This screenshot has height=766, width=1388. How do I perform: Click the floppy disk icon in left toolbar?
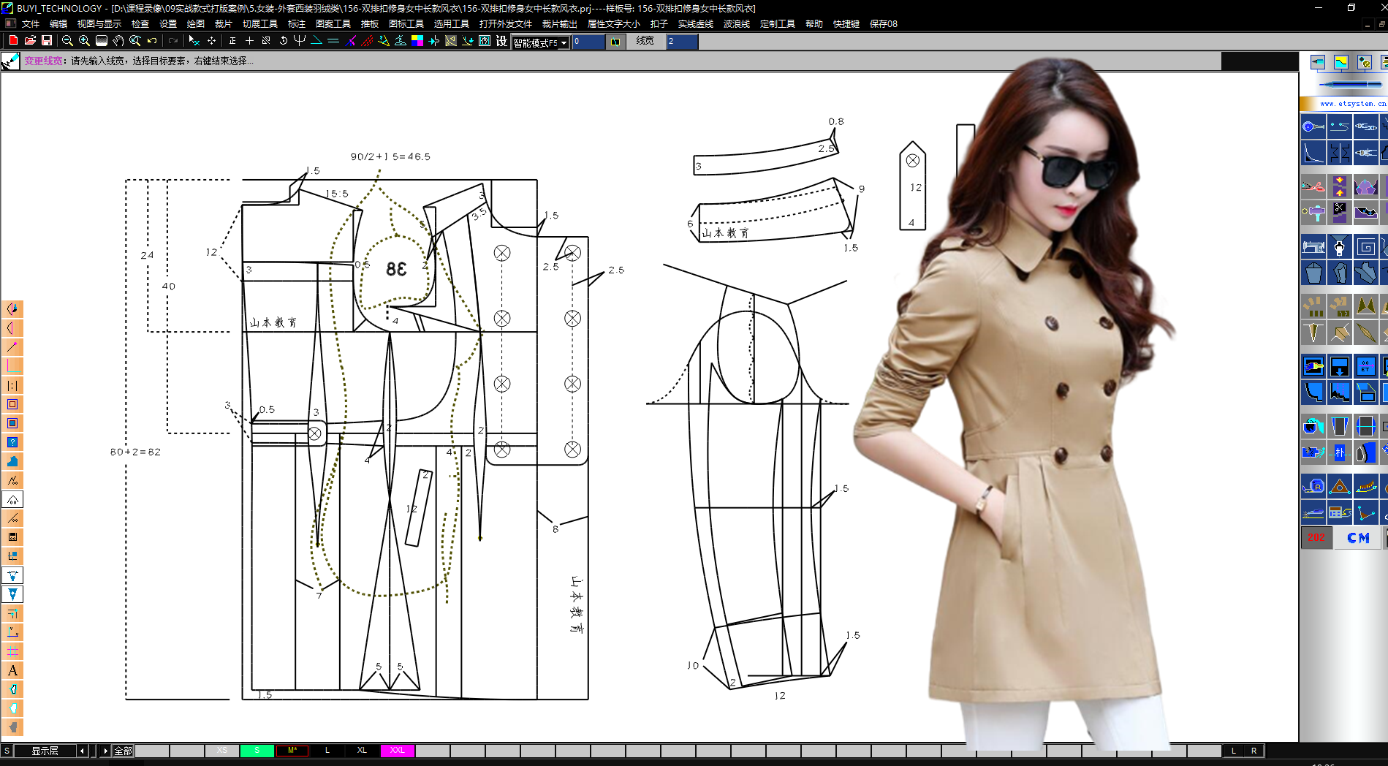12,537
